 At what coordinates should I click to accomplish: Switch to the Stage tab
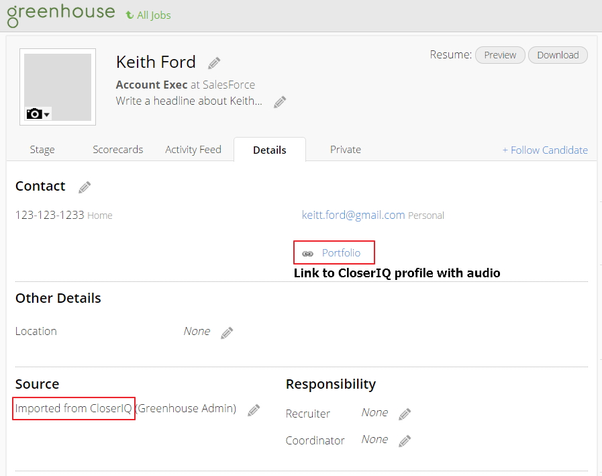(42, 150)
